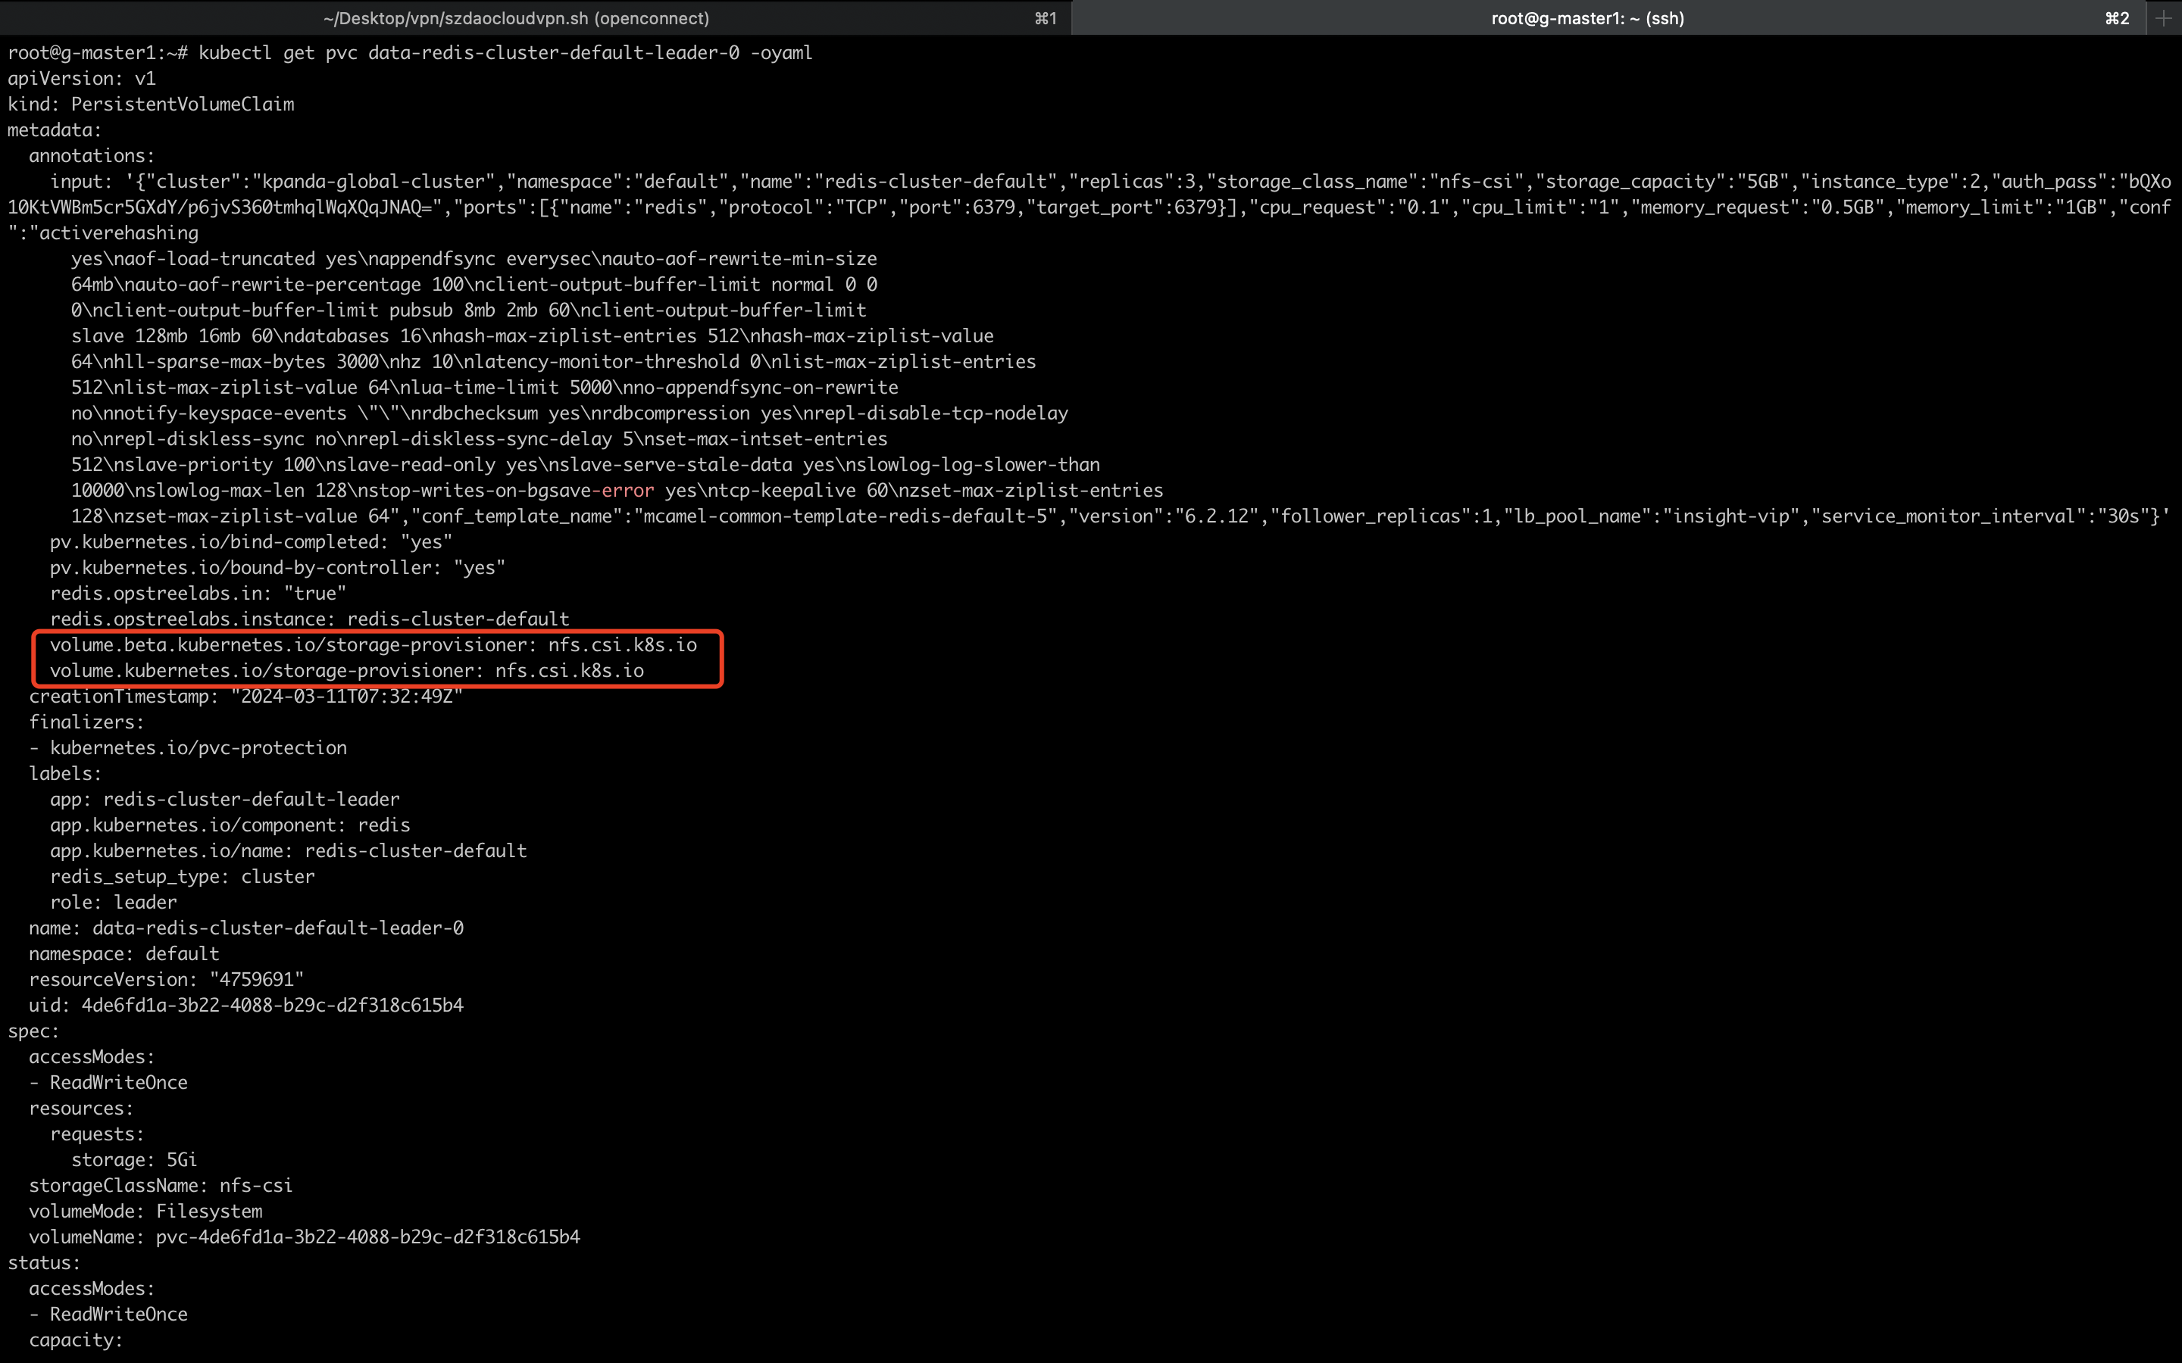Image resolution: width=2182 pixels, height=1363 pixels.
Task: Click 'ReadWriteOnce' under spec accessModes
Action: click(x=119, y=1083)
